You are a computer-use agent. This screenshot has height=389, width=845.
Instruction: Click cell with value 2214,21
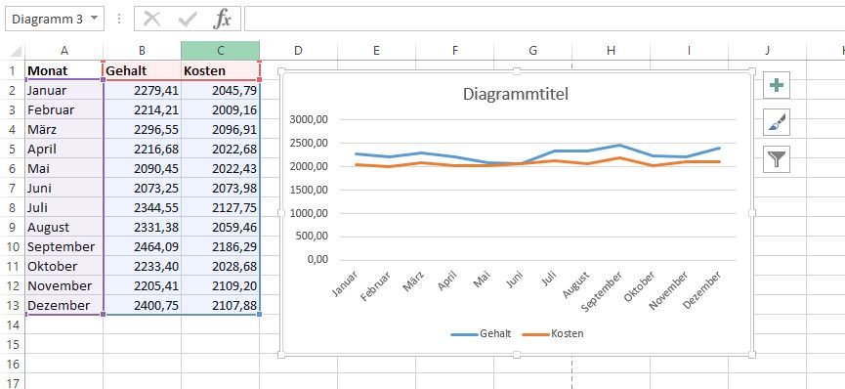pyautogui.click(x=142, y=109)
